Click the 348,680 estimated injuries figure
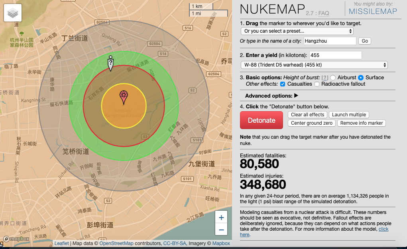Viewport: 407px width, 249px height. [263, 185]
